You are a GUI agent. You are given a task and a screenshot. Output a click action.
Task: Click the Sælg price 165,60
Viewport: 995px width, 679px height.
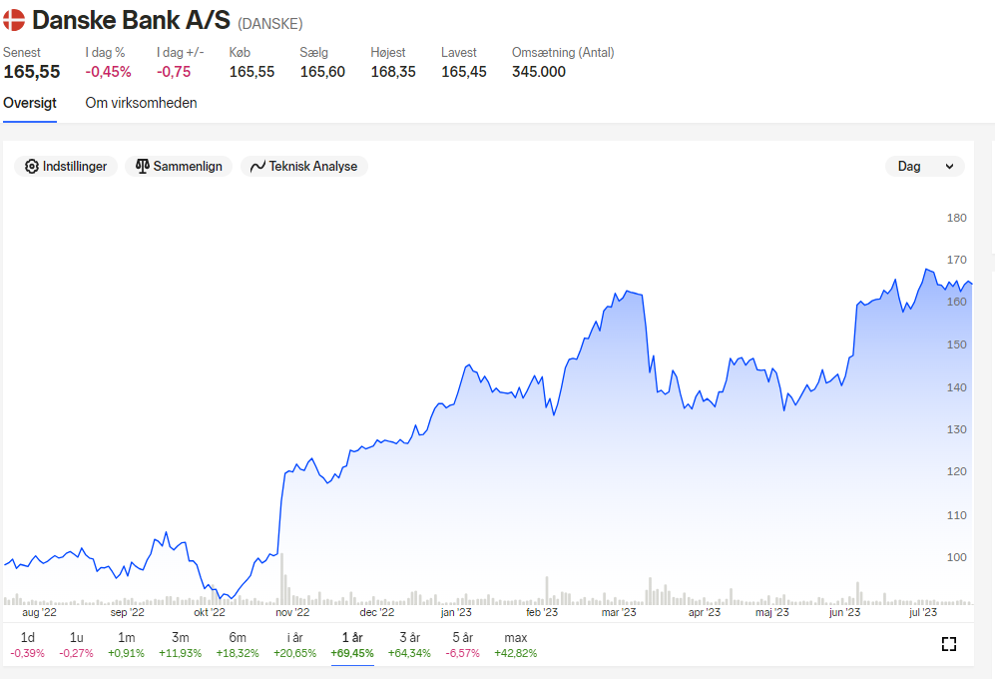322,72
